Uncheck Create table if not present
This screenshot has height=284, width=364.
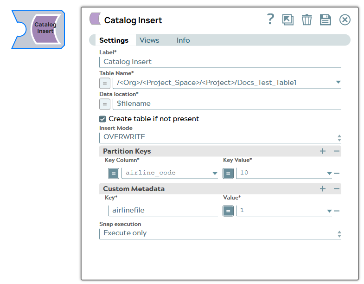[103, 119]
